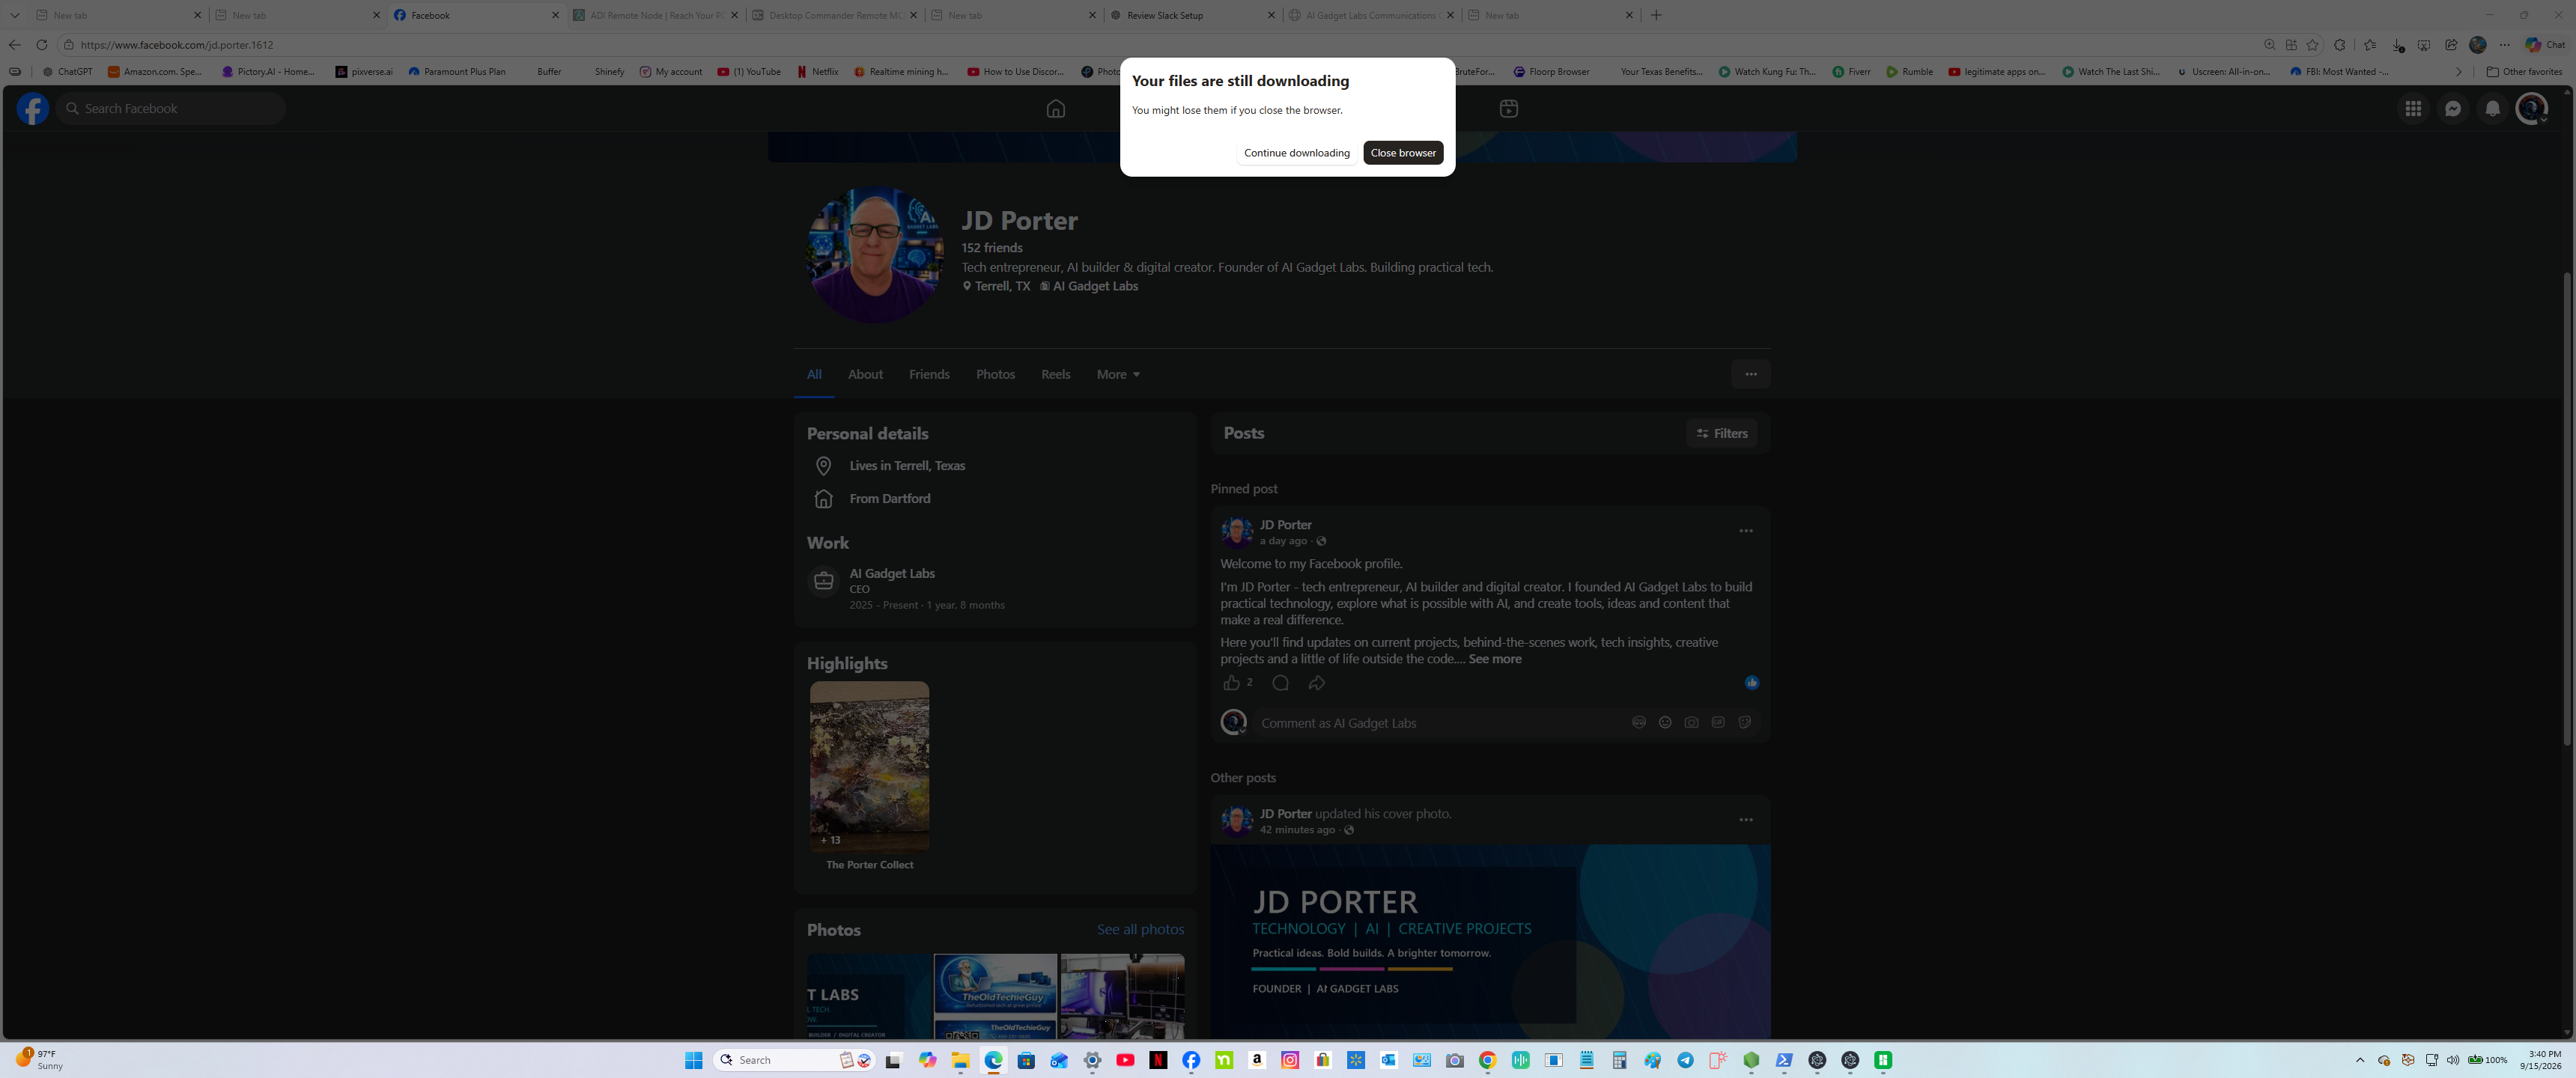Click the Continue downloading button
This screenshot has width=2576, height=1078.
[x=1296, y=153]
